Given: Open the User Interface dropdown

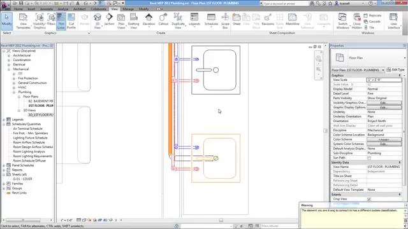Looking at the screenshot, I should pyautogui.click(x=394, y=21).
